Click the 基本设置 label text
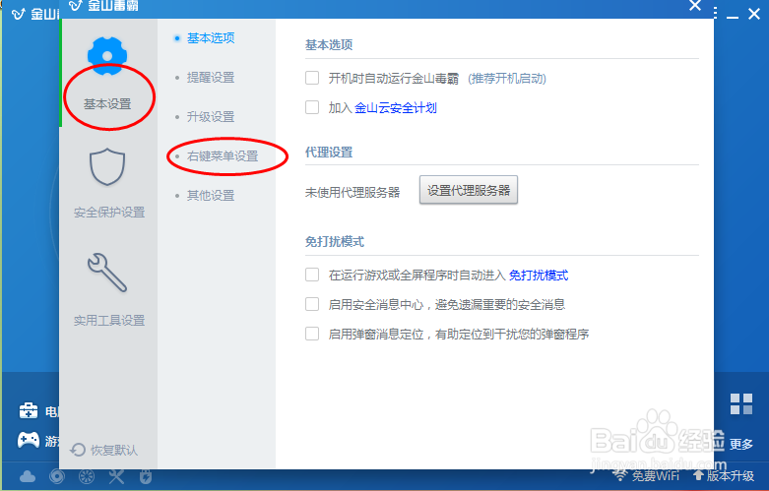Viewport: 769px width, 491px height. coord(107,104)
